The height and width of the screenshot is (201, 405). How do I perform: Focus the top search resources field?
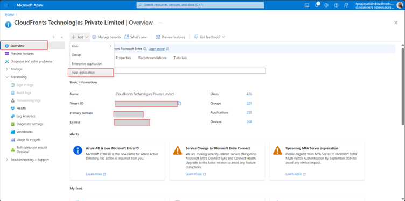click(x=200, y=5)
